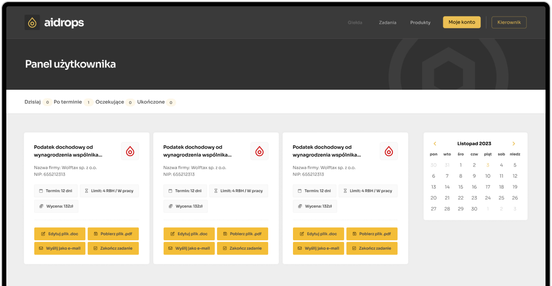Viewport: 552px width, 286px height.
Task: Click the red drop icon on third card
Action: tap(389, 151)
